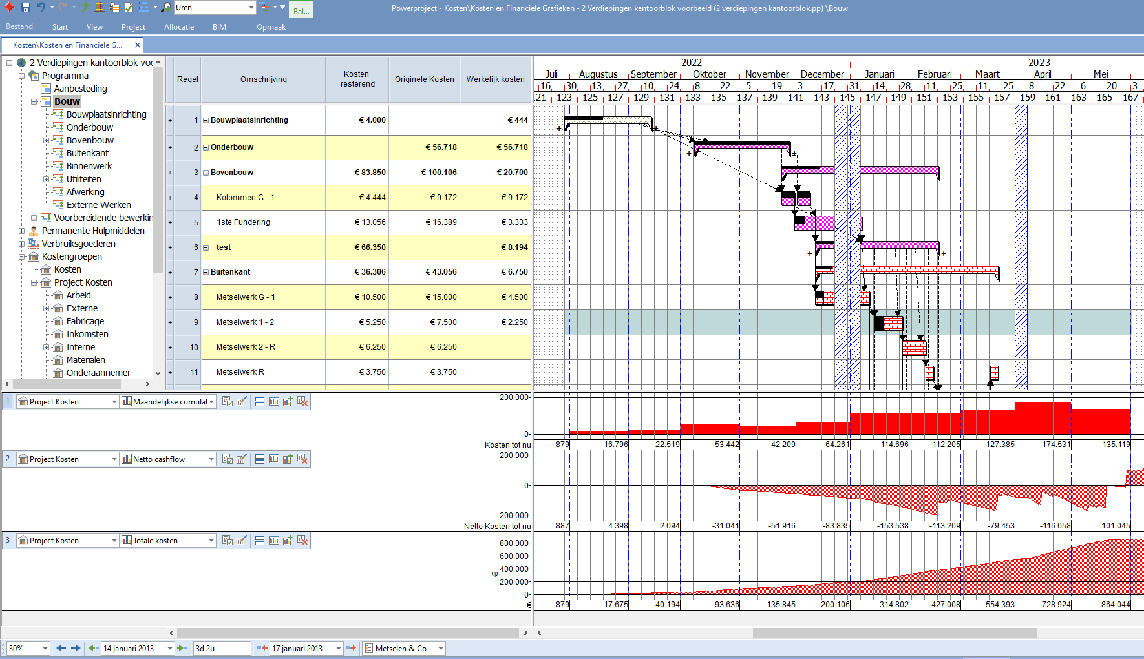Click the Omschrijving column header
This screenshot has width=1144, height=659.
point(264,79)
